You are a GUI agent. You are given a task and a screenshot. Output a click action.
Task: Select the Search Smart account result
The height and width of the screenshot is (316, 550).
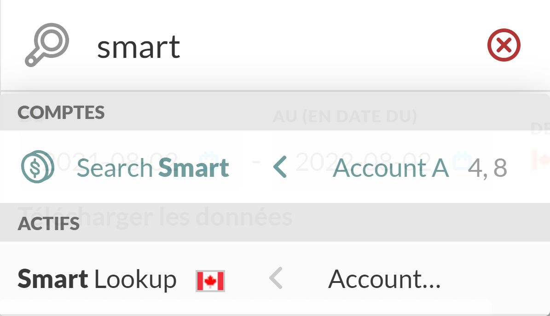click(153, 168)
